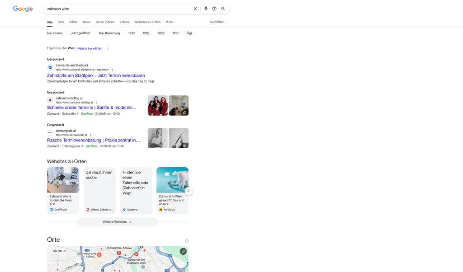This screenshot has height=272, width=463.
Task: Expand the Mehr dropdown
Action: [170, 22]
